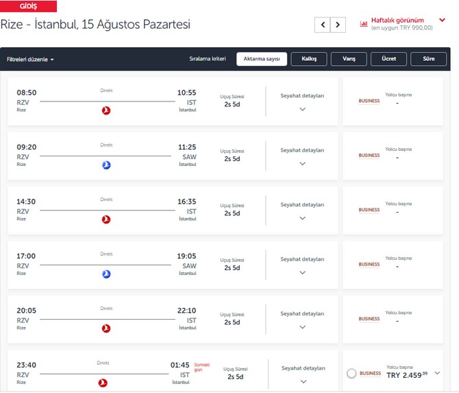This screenshot has height=393, width=459.
Task: Expand Seyahat detayları for 14:30 flight
Action: click(x=302, y=219)
